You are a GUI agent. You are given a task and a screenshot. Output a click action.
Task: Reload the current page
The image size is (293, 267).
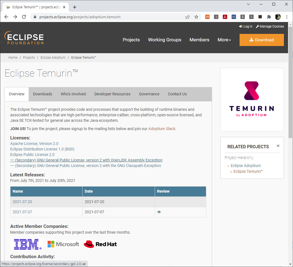(24, 17)
